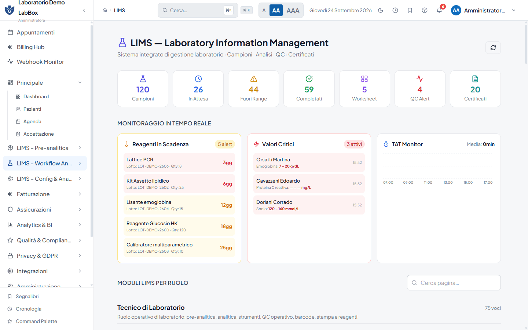Open the help question mark icon

(425, 10)
